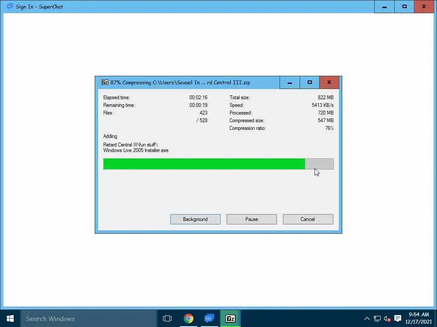Open the Action Center notifications icon
Viewport: 437px width, 327px height.
(x=398, y=318)
